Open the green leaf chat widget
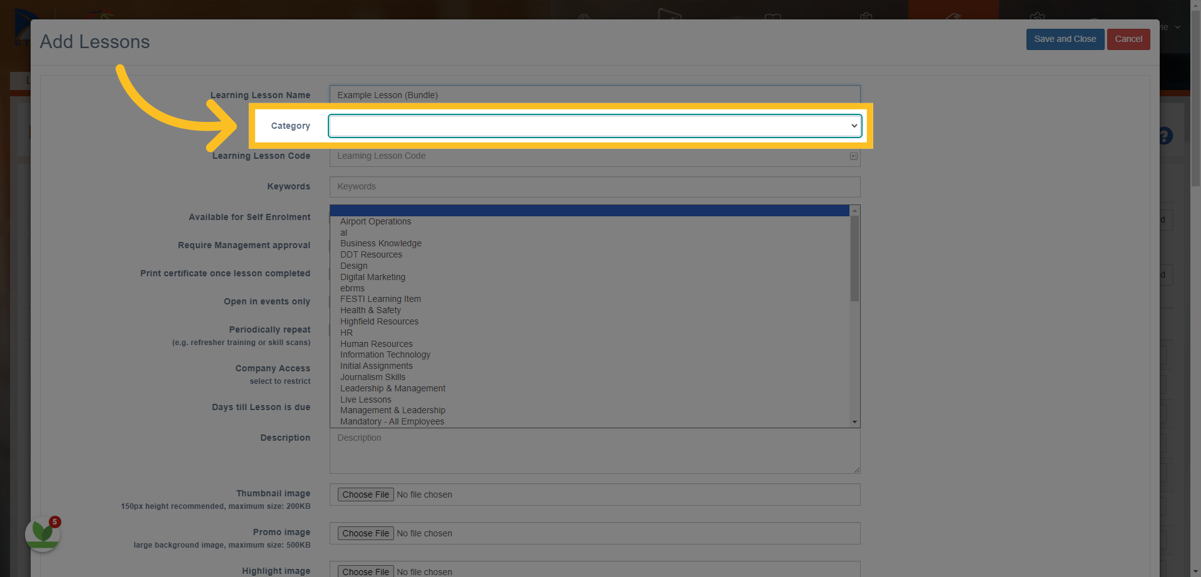Viewport: 1201px width, 577px height. point(43,534)
